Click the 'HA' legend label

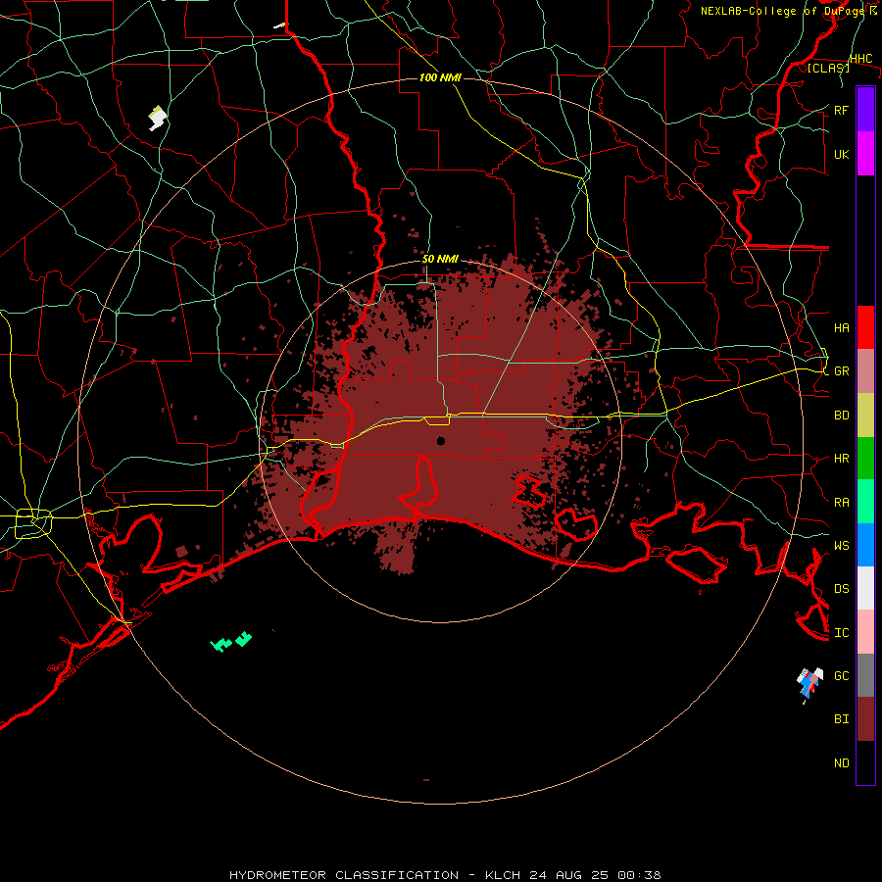point(841,327)
